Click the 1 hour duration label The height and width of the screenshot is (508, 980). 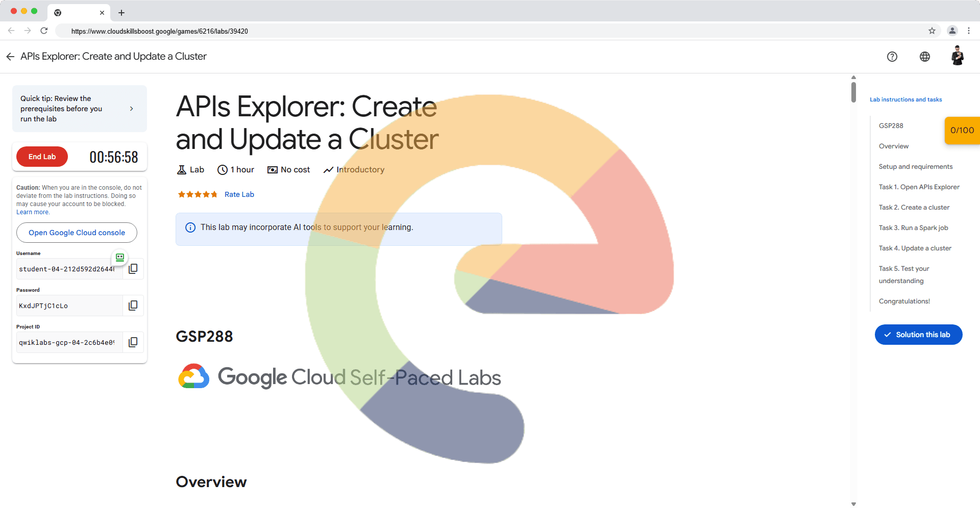click(x=236, y=170)
